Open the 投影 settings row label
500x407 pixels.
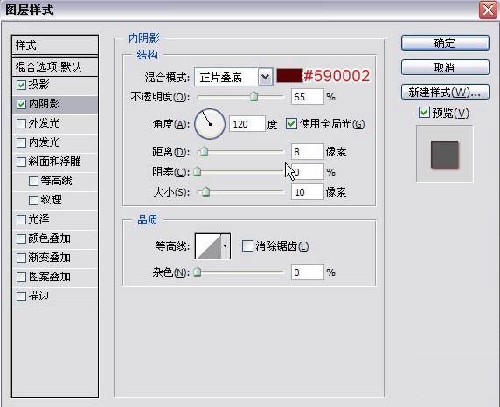(39, 85)
